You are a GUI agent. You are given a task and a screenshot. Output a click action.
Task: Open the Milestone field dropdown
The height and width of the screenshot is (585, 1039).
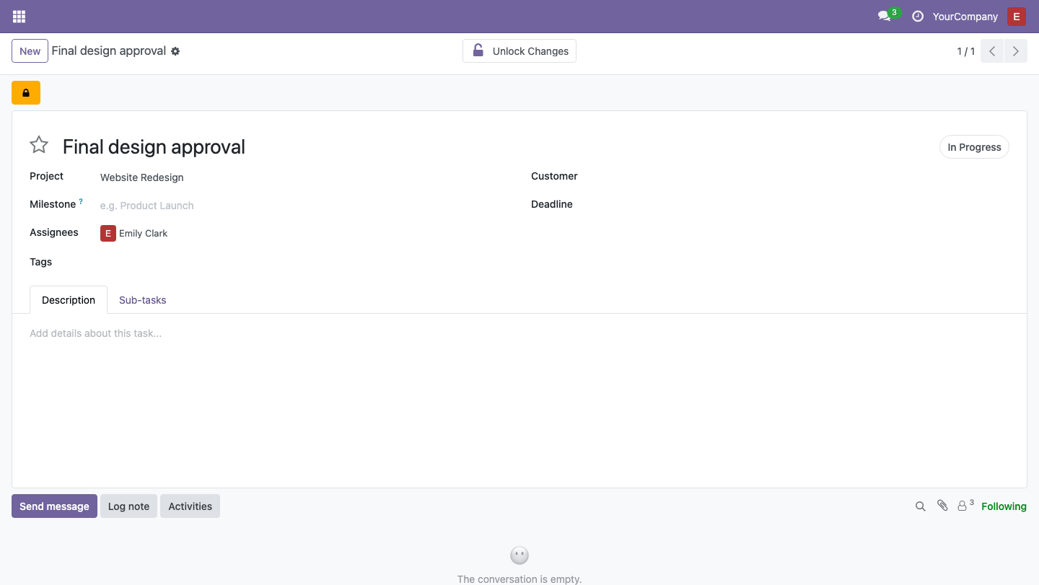pos(303,206)
